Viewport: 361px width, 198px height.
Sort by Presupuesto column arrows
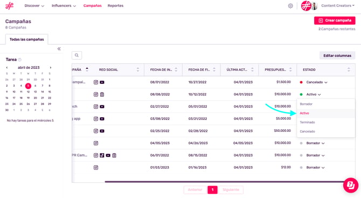[x=290, y=70]
